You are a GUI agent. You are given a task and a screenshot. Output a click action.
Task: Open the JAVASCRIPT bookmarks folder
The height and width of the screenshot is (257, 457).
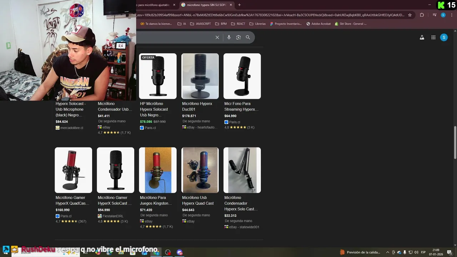pyautogui.click(x=200, y=24)
